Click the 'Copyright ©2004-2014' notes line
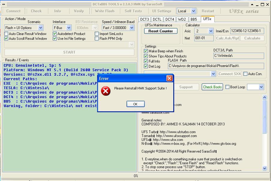 coord(179,151)
